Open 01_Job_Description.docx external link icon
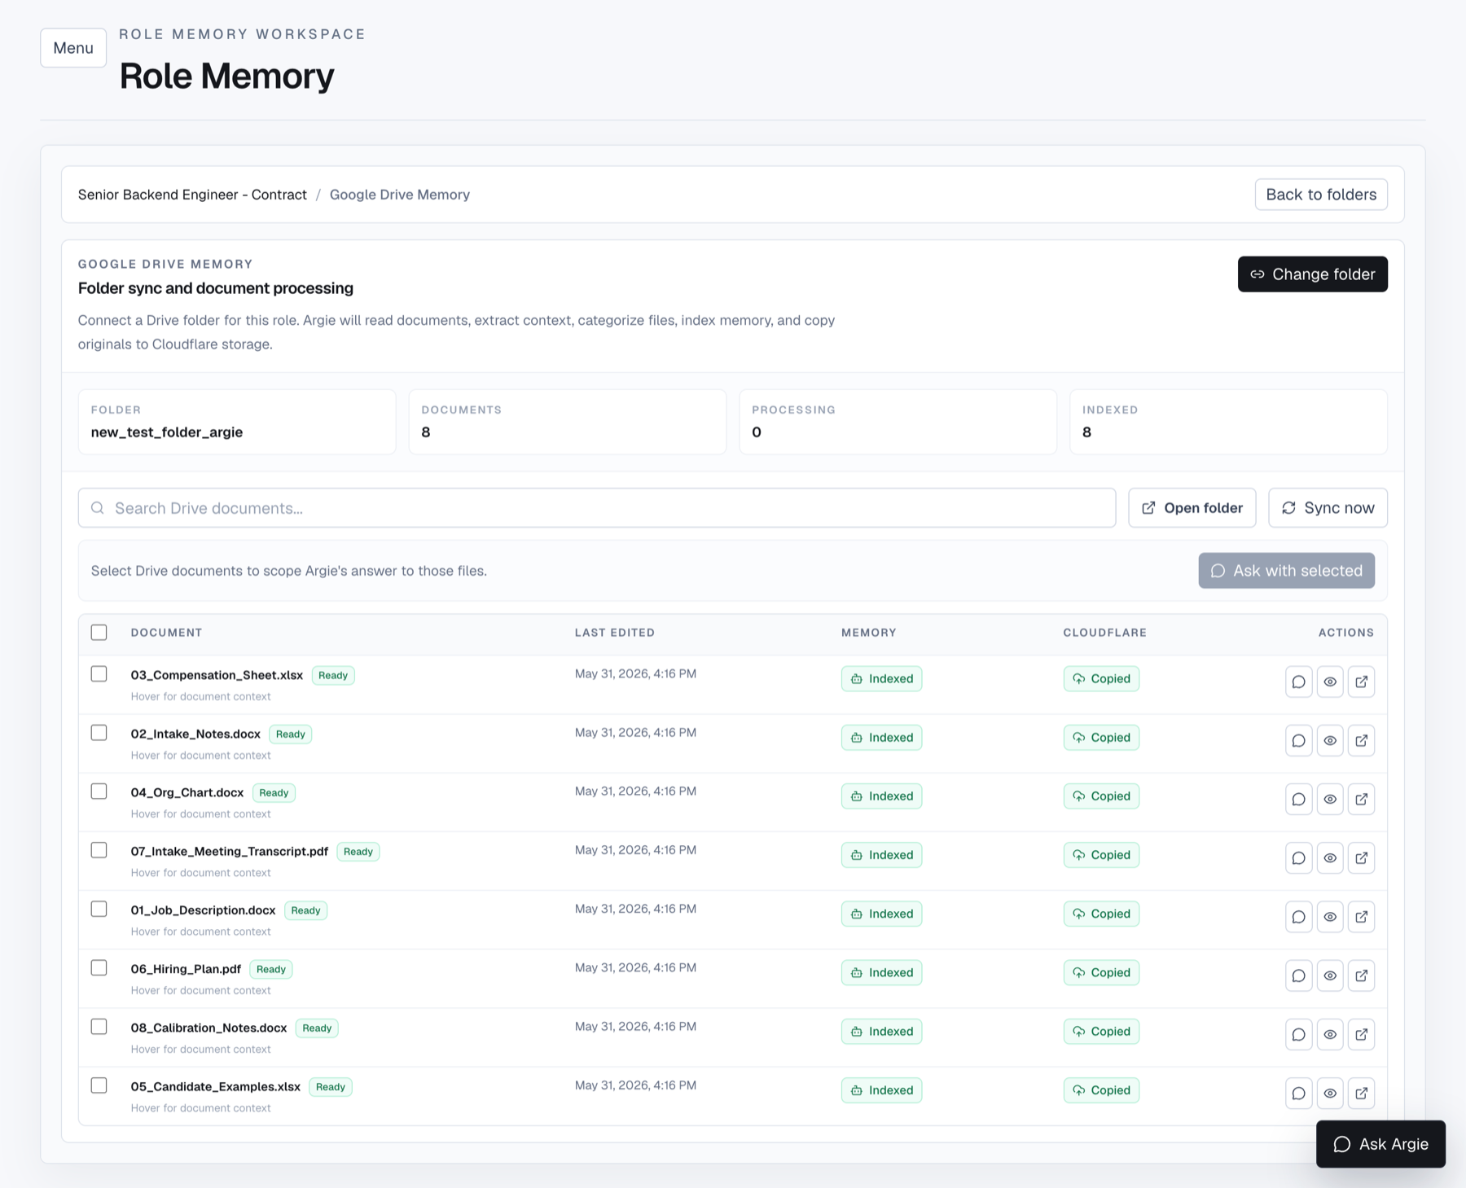This screenshot has width=1466, height=1188. 1361,917
